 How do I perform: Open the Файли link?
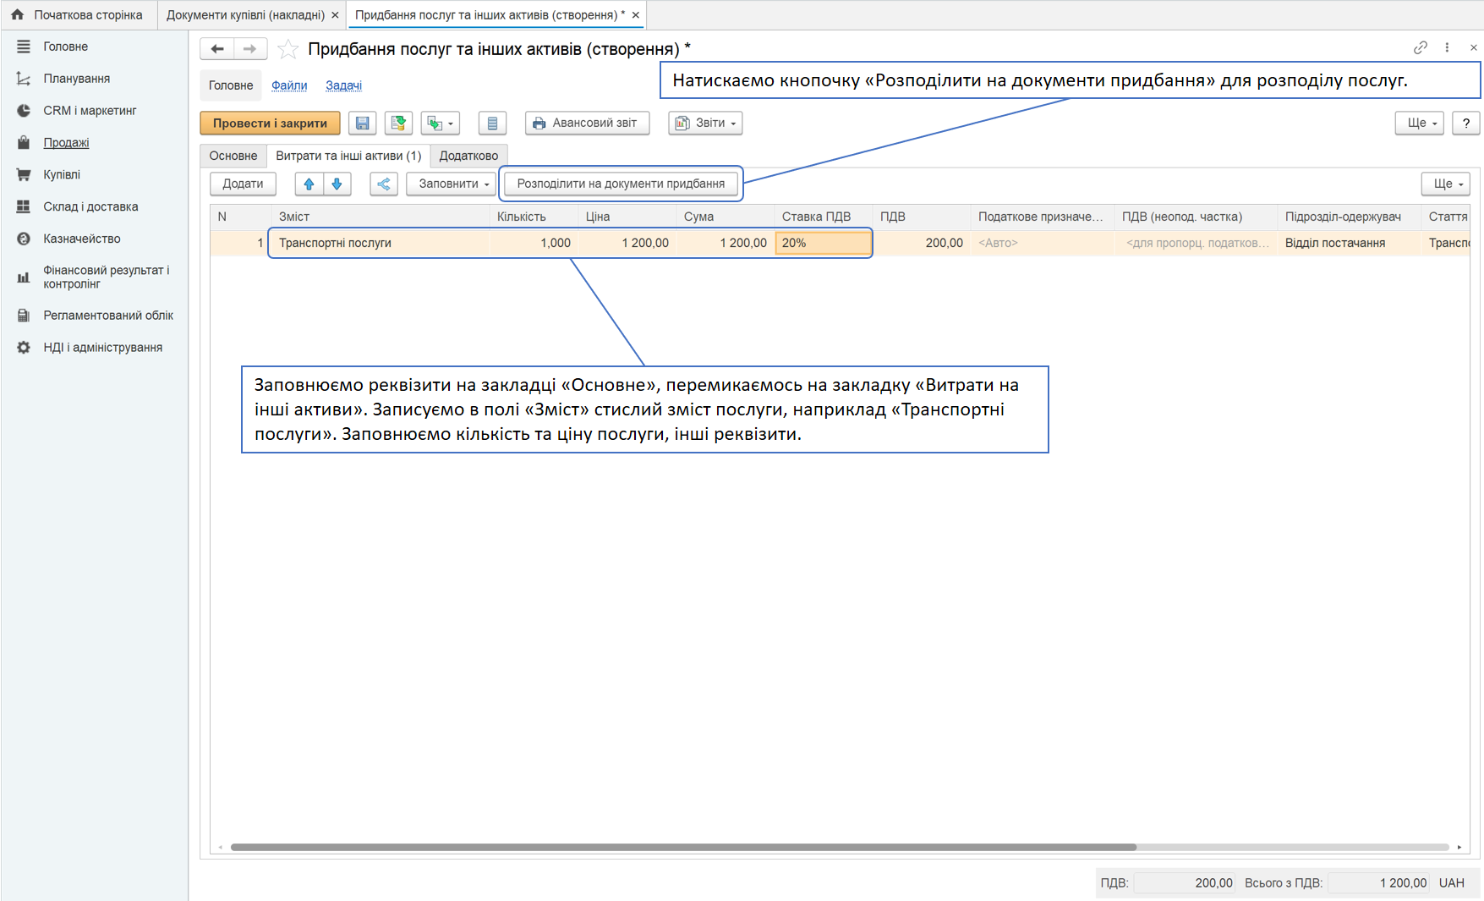click(289, 85)
